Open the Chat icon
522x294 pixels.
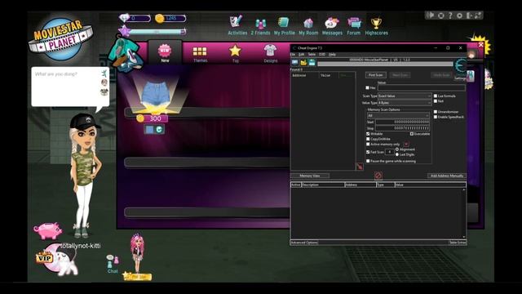113,263
